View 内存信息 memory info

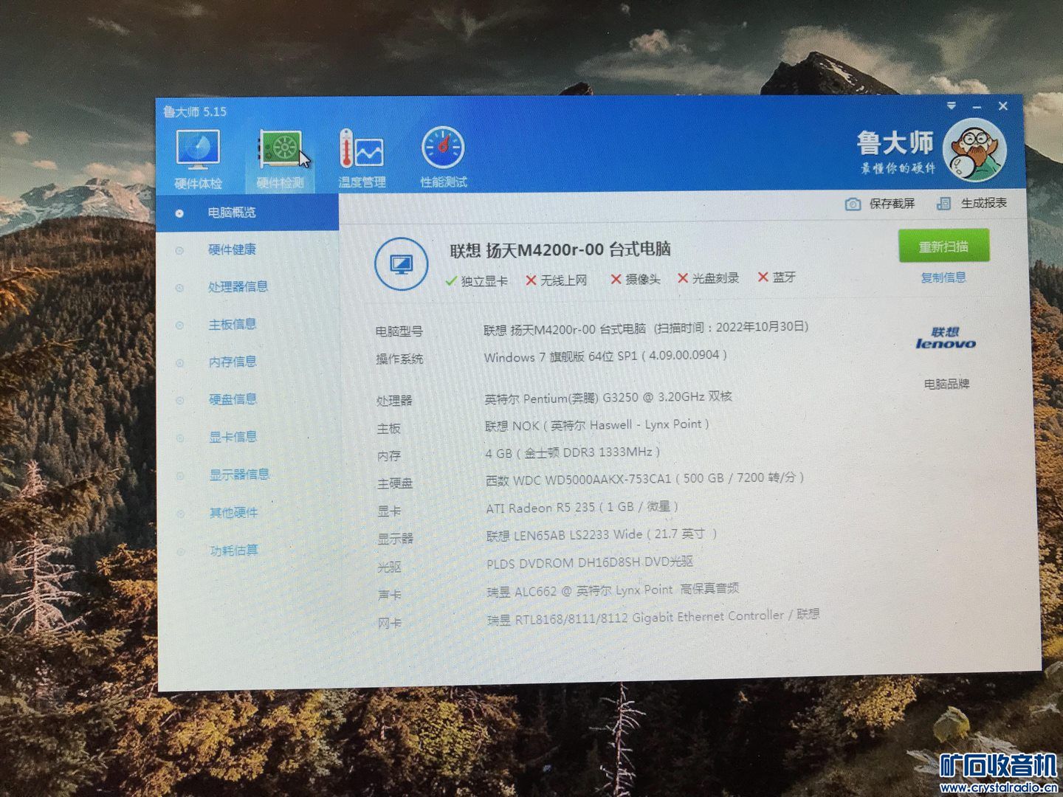[233, 362]
